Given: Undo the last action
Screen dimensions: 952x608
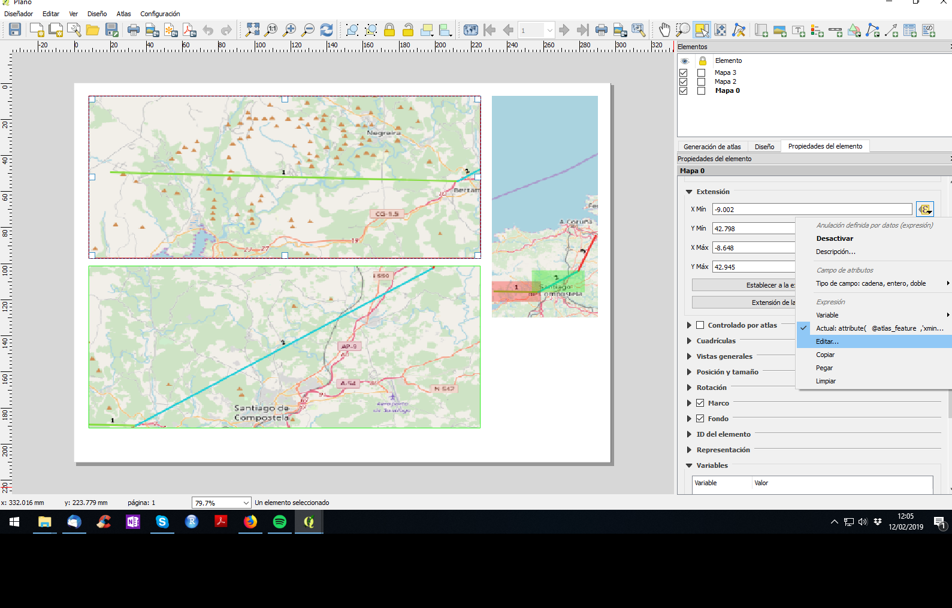Looking at the screenshot, I should point(208,30).
